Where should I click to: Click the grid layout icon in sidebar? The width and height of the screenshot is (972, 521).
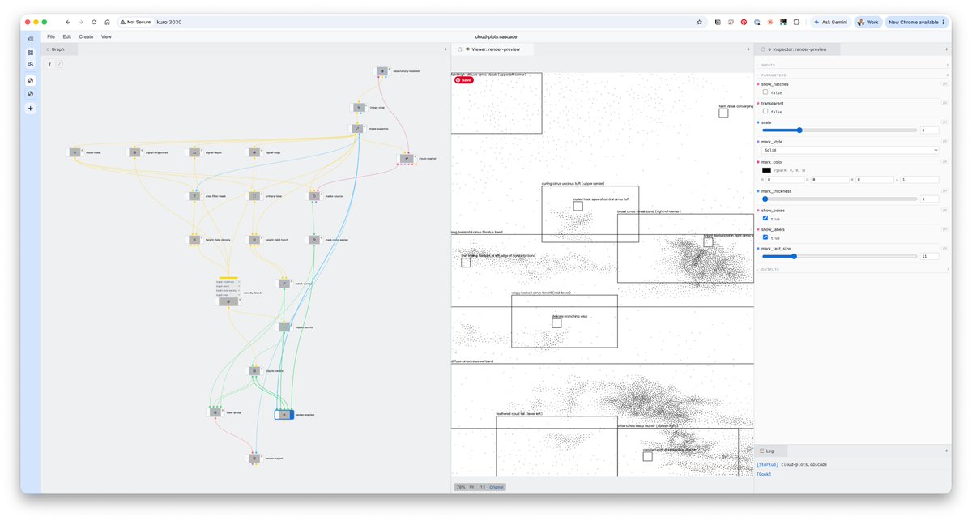point(31,52)
